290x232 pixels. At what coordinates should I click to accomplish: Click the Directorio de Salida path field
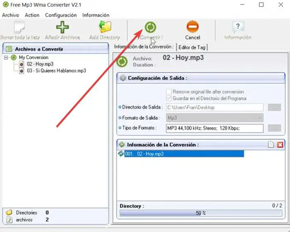pyautogui.click(x=215, y=107)
